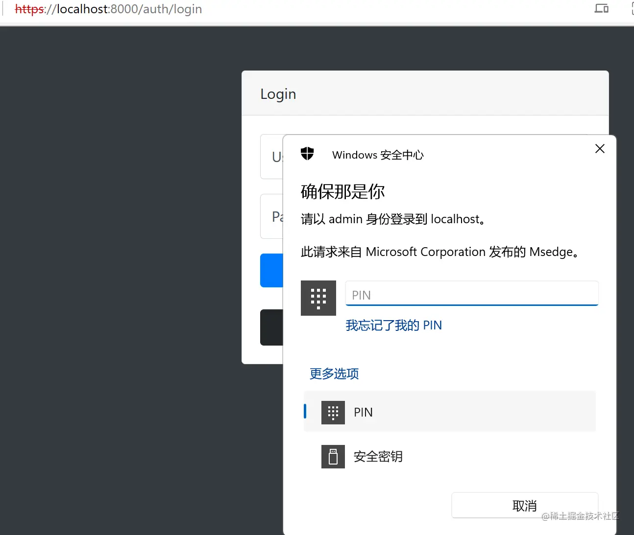Screen dimensions: 634x535
Task: Click the 安全密钥 USB key icon
Action: [333, 457]
